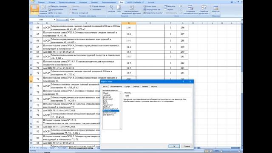This screenshot has height=153, width=272.
Task: Select Дата in number formats list
Action: (x=105, y=101)
